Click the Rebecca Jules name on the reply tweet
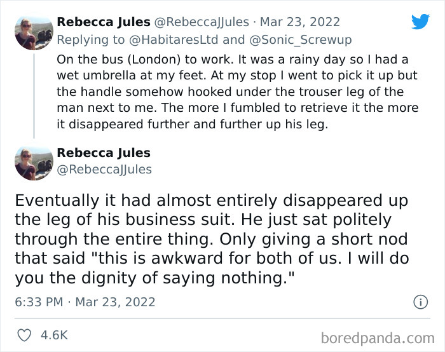The image size is (445, 352). [104, 22]
